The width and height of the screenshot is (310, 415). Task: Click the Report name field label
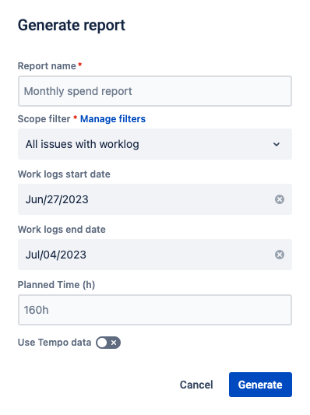[x=47, y=66]
